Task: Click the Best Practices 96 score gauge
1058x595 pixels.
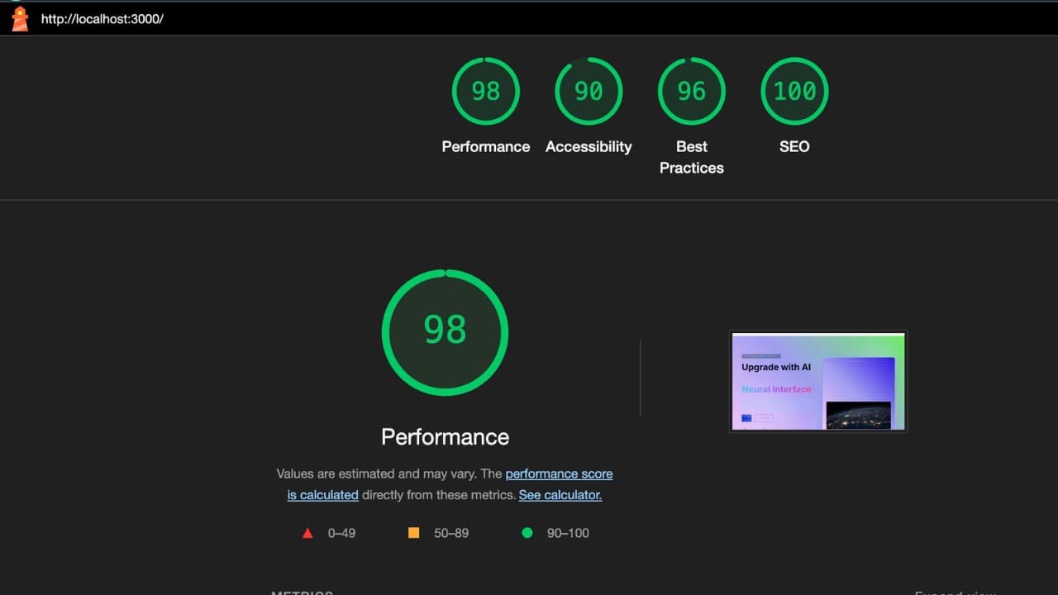Action: point(691,91)
